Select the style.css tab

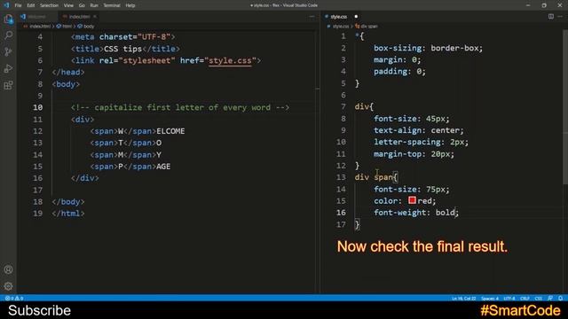point(339,17)
